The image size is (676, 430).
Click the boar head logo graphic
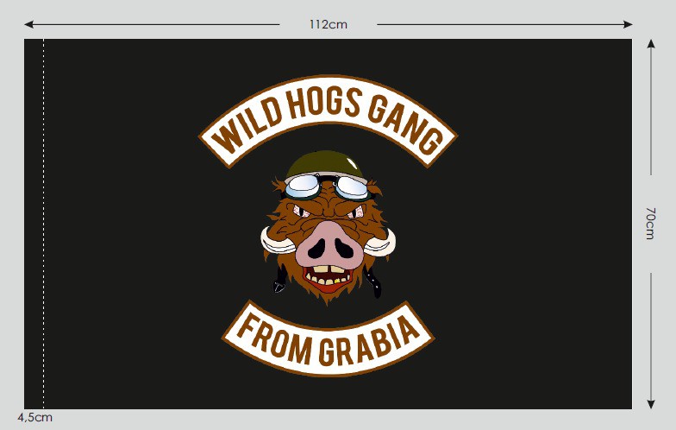pos(328,228)
